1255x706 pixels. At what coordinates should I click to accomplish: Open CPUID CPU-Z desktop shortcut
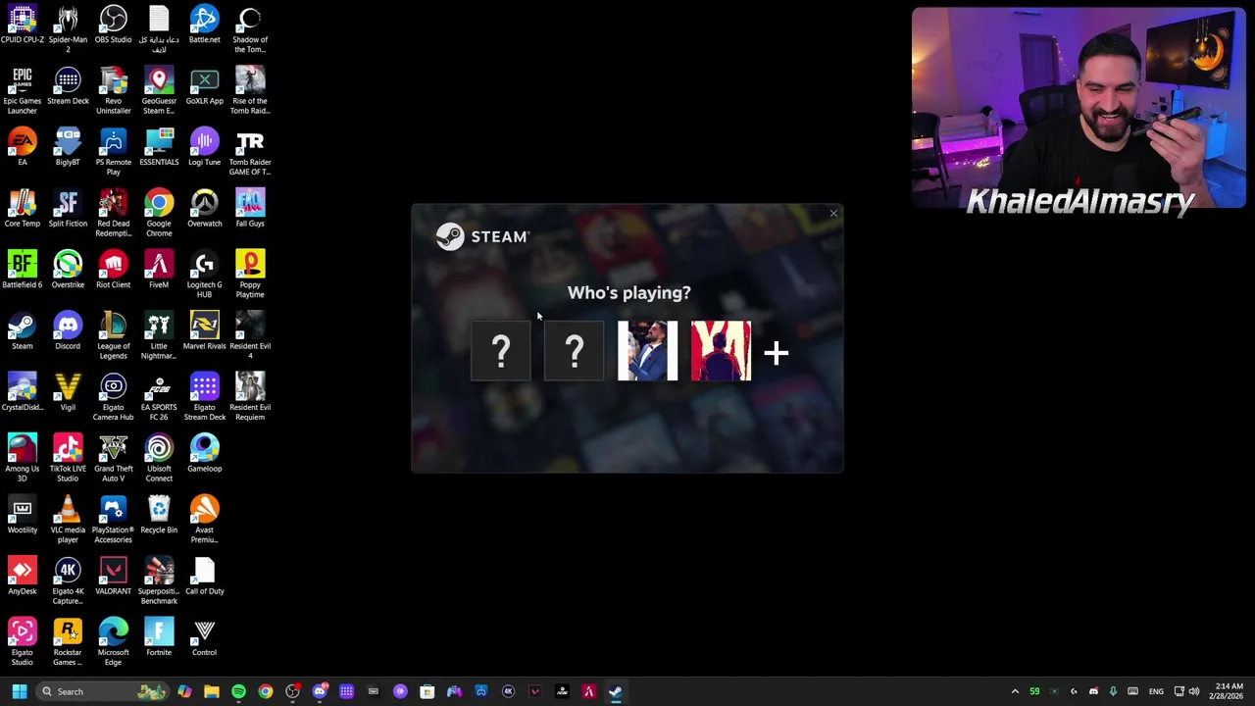23,25
